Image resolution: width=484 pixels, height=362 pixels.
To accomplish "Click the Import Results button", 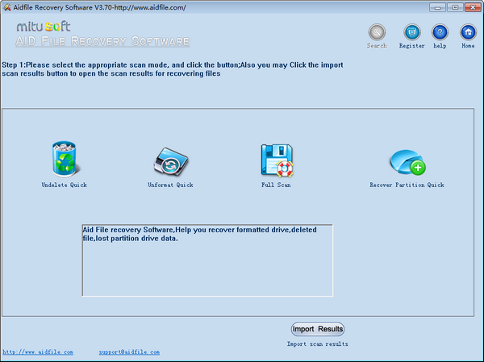I will pos(318,329).
